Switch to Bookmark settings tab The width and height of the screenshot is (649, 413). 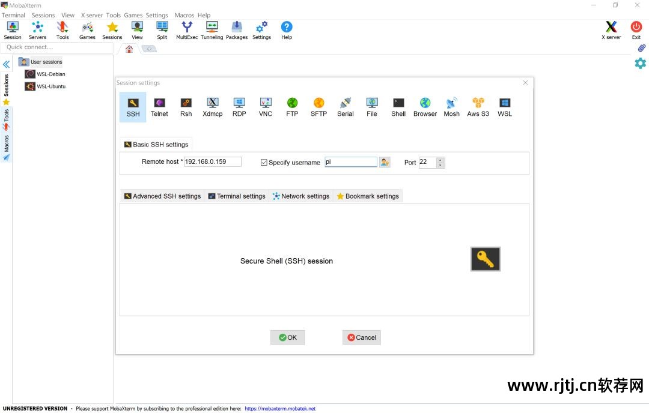368,196
